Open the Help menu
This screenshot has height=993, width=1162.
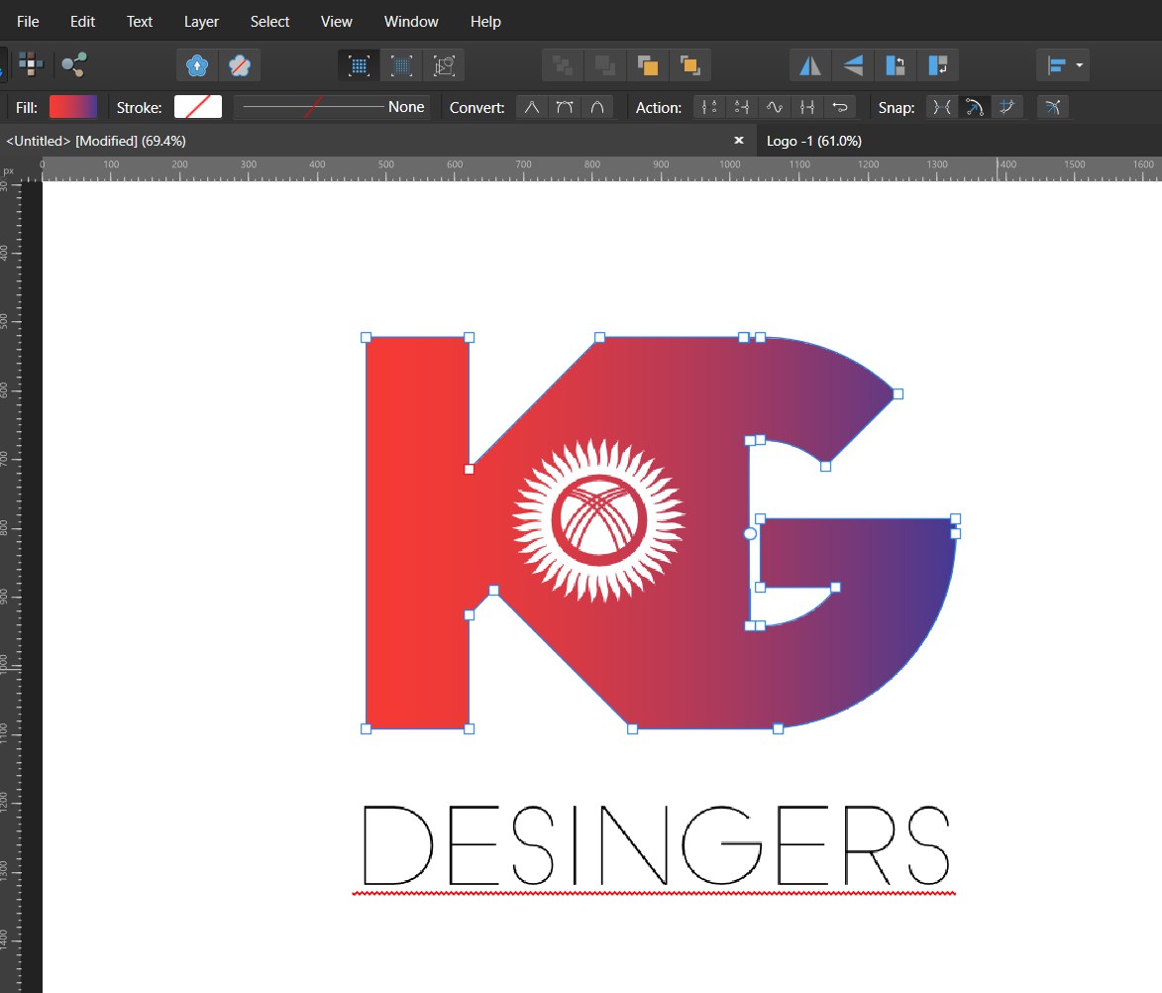click(485, 22)
